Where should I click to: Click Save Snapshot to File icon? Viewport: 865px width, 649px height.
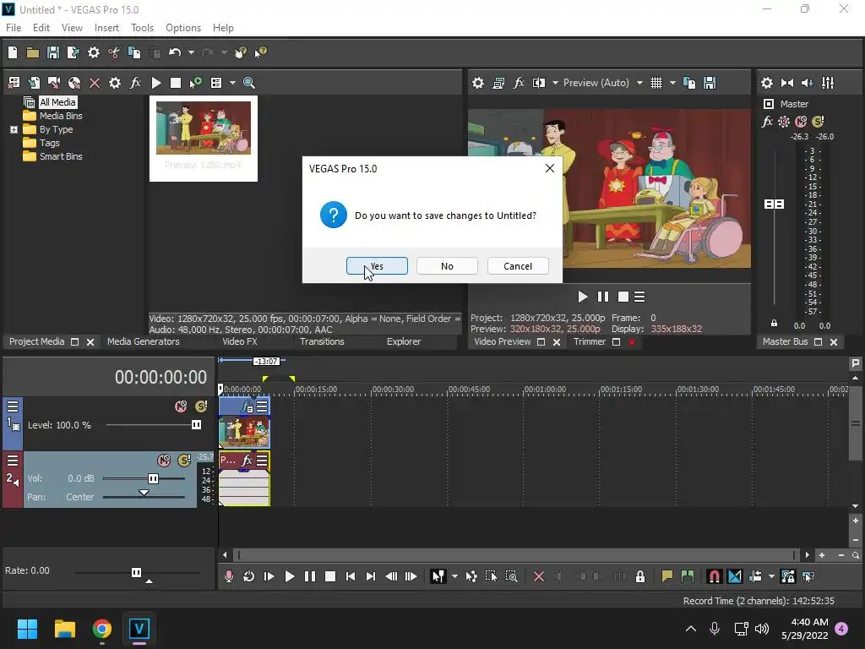tap(710, 83)
